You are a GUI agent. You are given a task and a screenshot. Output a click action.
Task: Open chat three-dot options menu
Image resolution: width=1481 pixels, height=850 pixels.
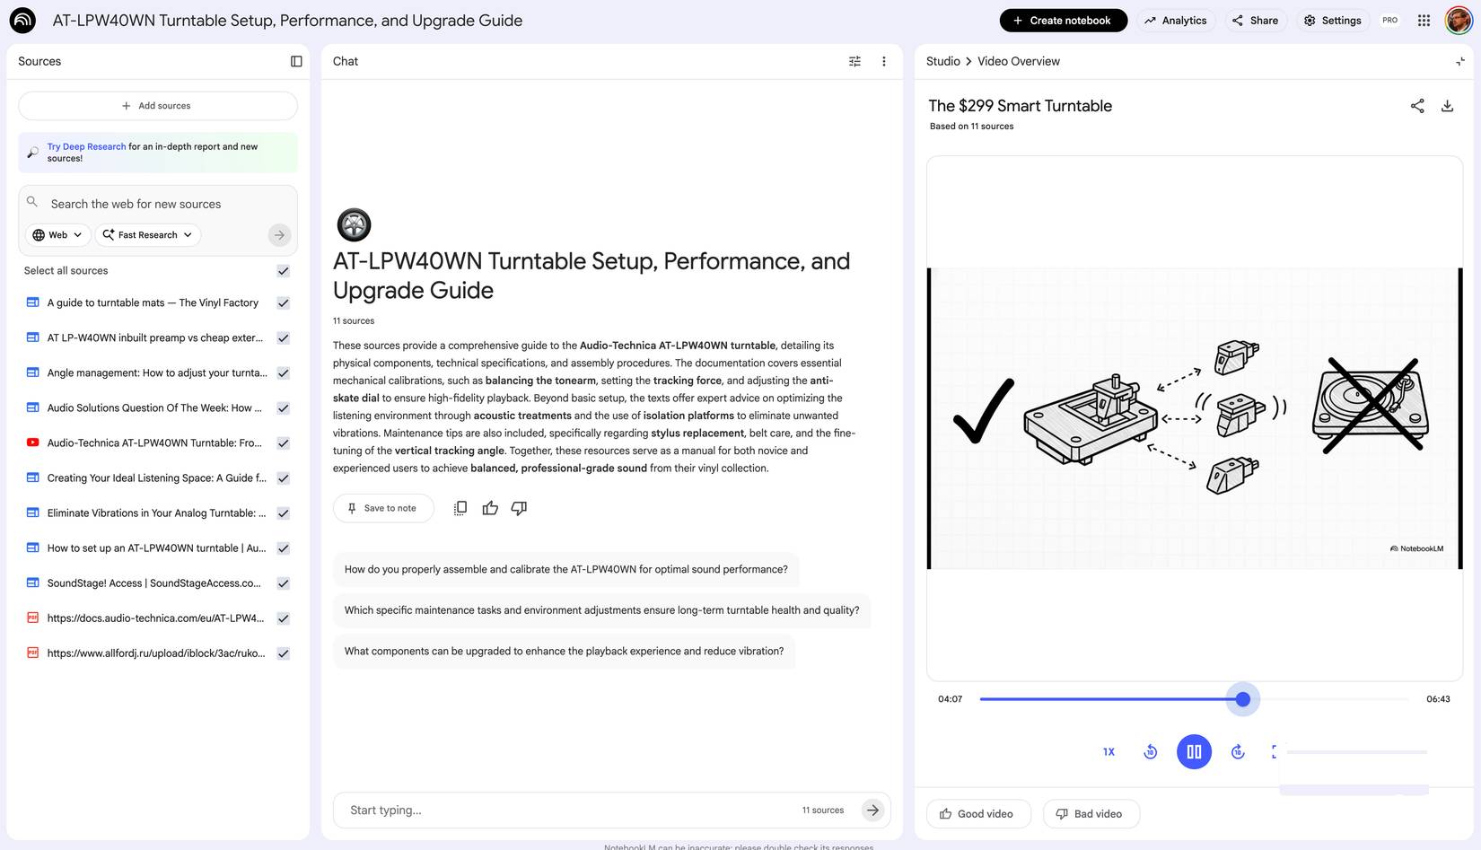click(x=884, y=61)
